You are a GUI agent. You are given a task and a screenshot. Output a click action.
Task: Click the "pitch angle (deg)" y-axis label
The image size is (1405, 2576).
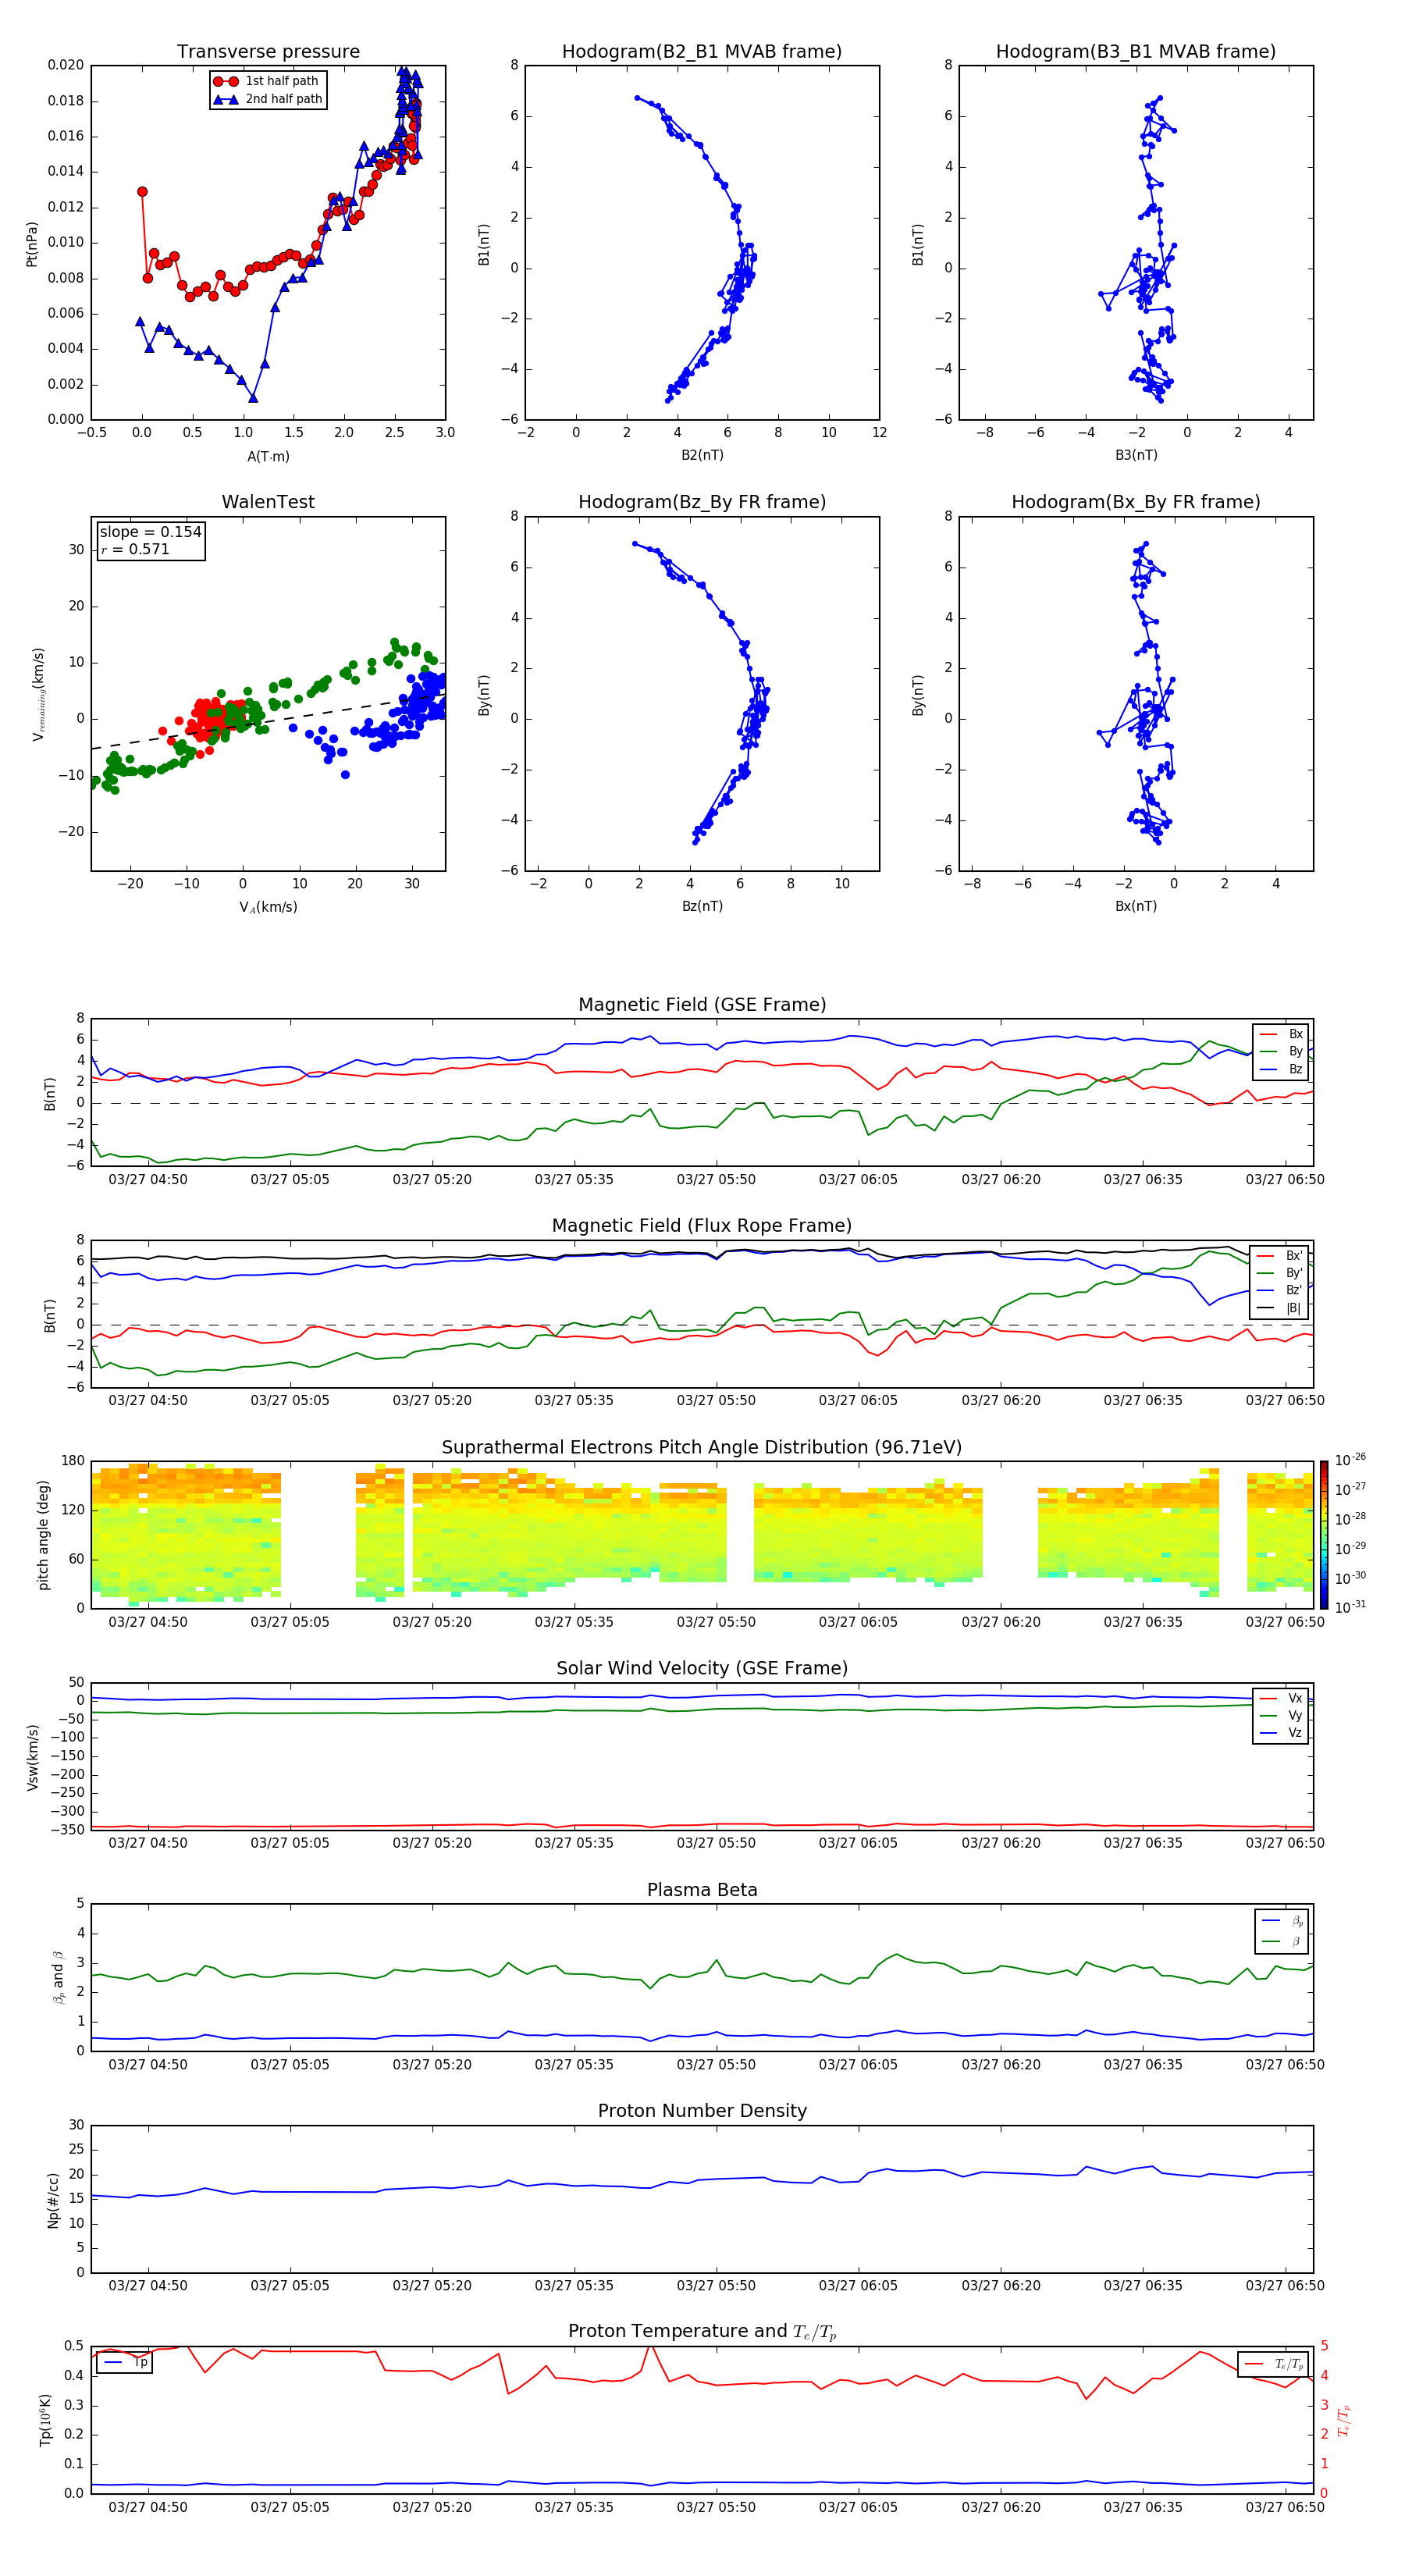tap(43, 1535)
